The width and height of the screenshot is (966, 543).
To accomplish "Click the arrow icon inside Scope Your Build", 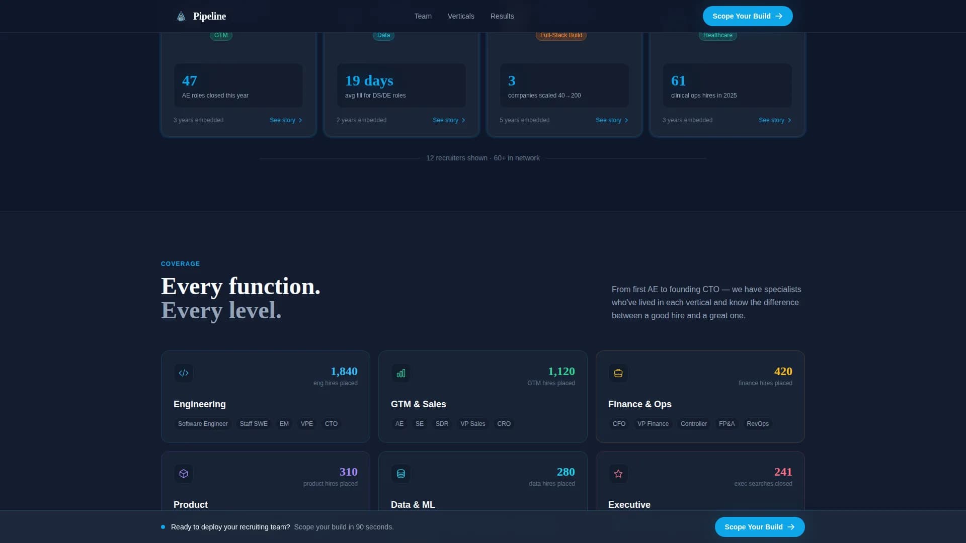I will tap(779, 16).
